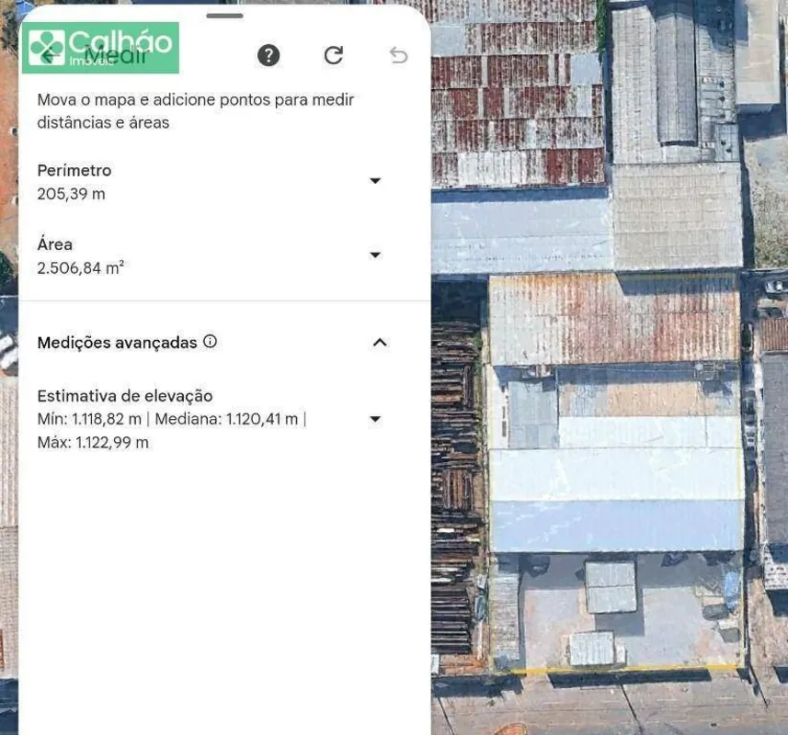788x735 pixels.
Task: Select the Máx: 1.122,99 m elevation text
Action: (93, 442)
